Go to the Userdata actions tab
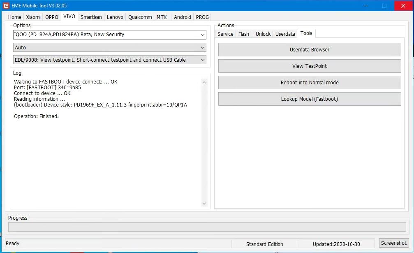This screenshot has height=253, width=414. pyautogui.click(x=285, y=34)
